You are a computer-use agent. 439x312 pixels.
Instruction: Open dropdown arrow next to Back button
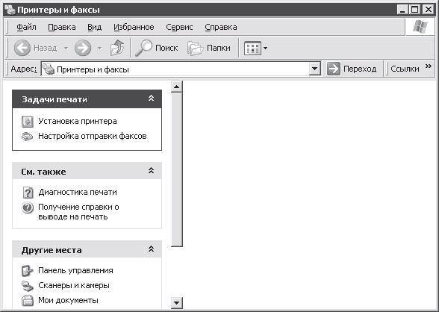[x=66, y=48]
